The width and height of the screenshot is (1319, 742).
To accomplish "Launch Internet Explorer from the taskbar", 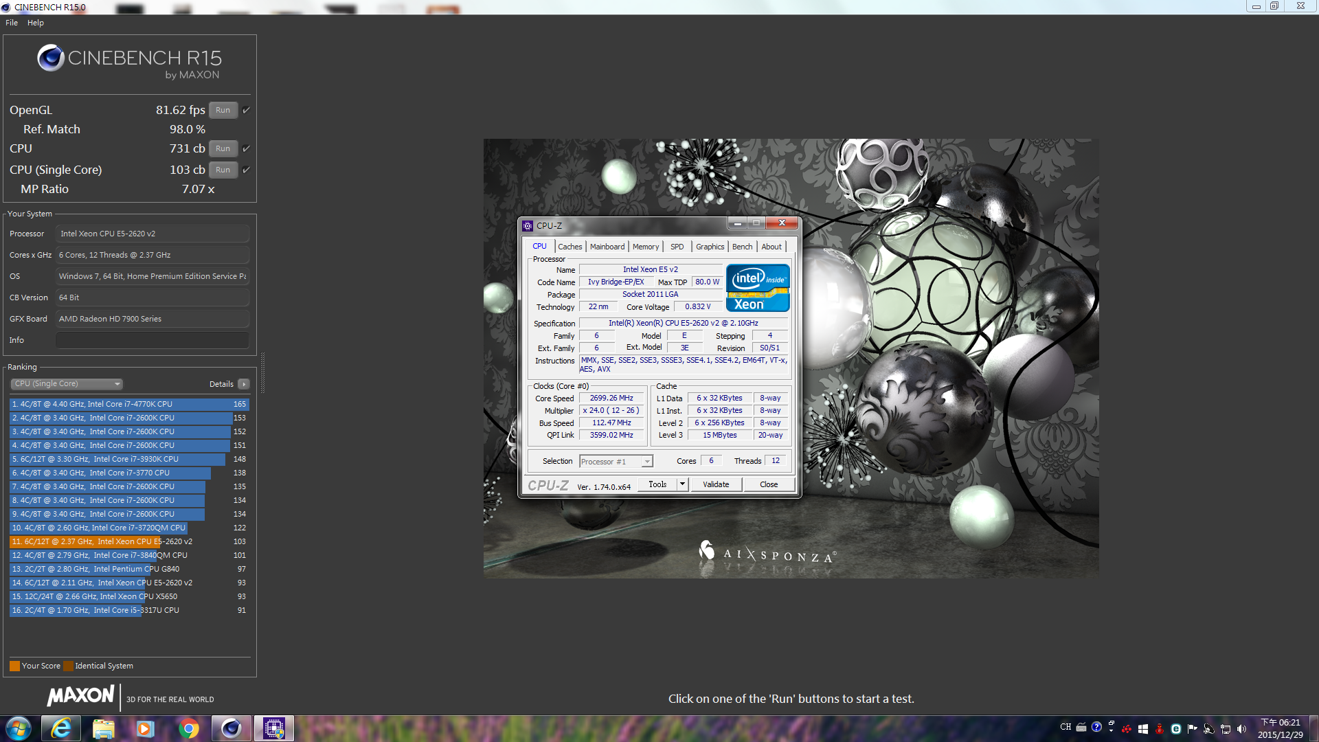I will point(61,728).
